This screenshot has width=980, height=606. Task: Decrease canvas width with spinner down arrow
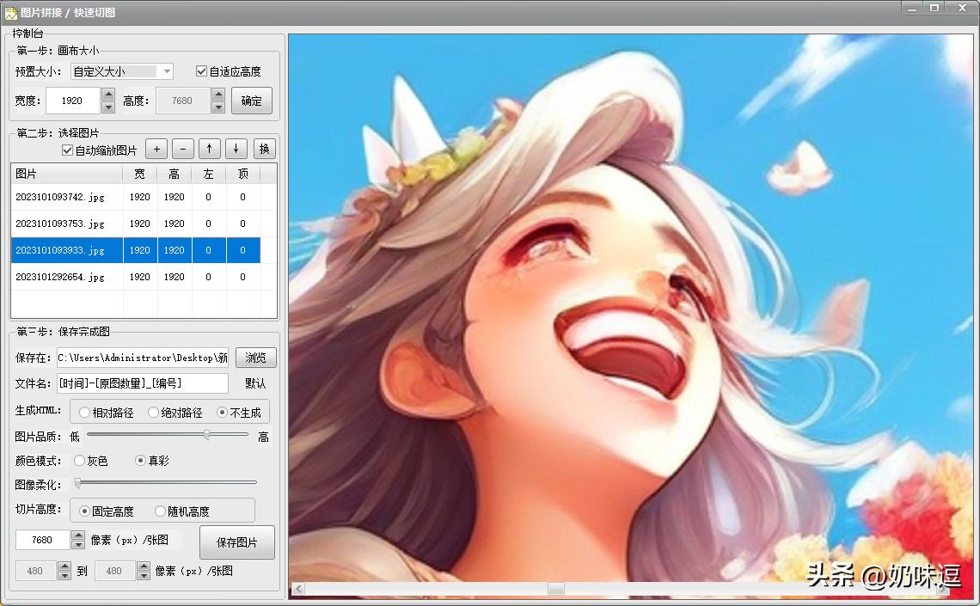tap(108, 107)
